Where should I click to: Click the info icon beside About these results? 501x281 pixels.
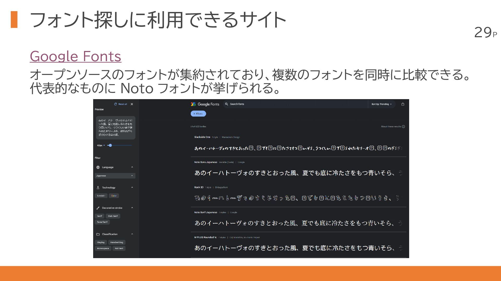(403, 127)
